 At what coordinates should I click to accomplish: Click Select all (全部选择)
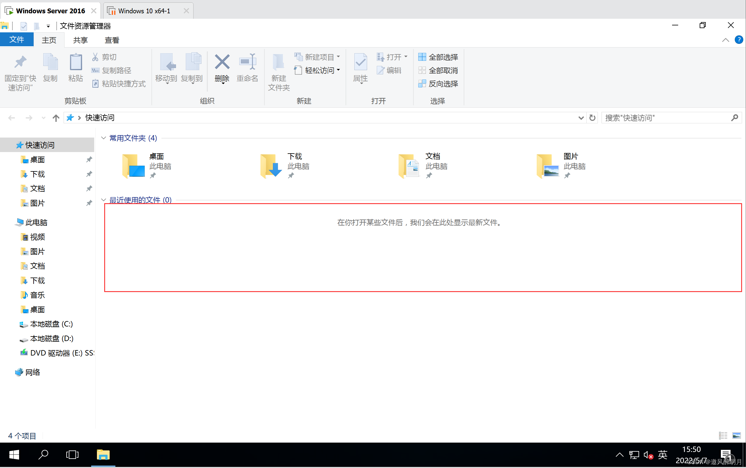[x=438, y=57]
